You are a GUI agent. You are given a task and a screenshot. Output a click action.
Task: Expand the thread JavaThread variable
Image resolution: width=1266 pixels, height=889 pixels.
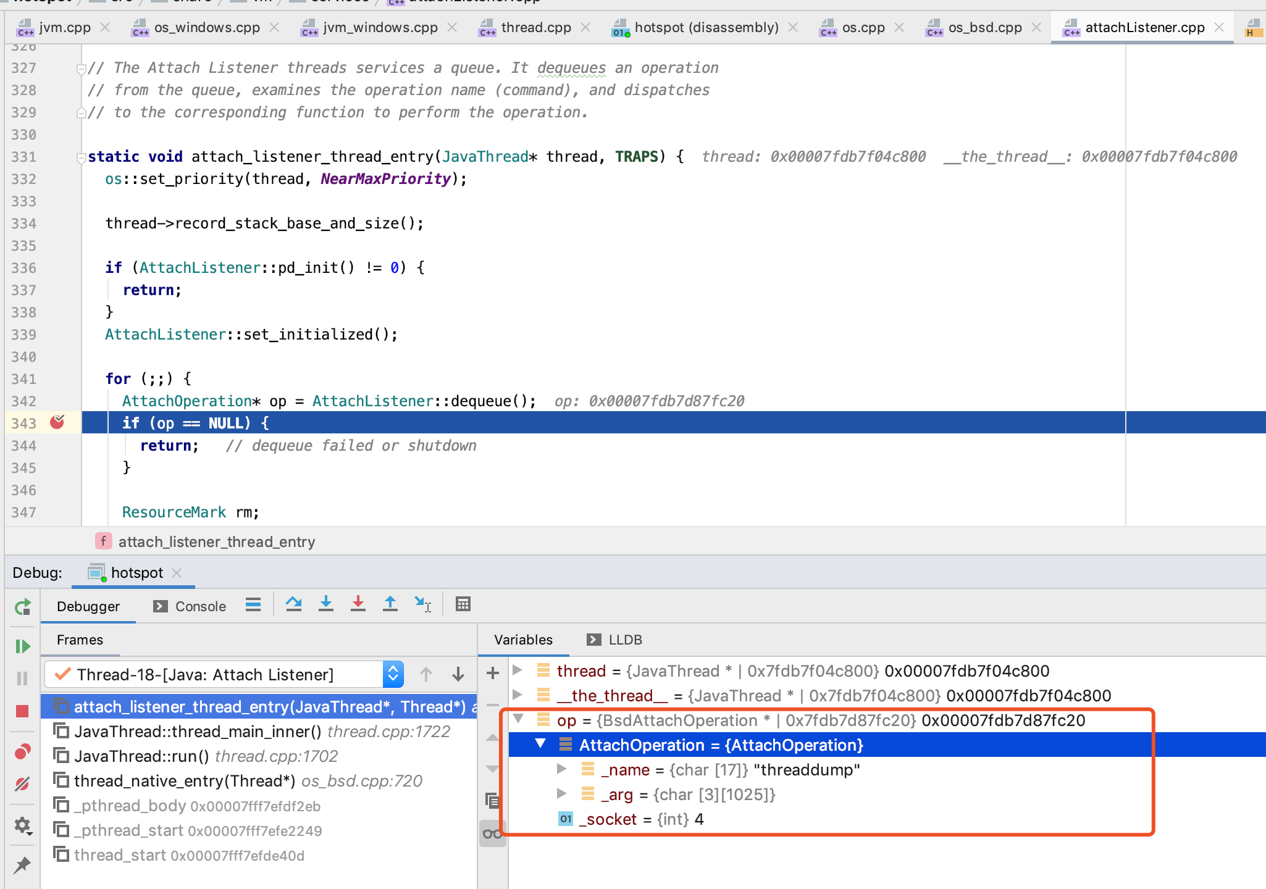(518, 670)
